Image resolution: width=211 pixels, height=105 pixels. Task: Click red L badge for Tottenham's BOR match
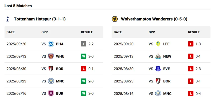coord(84,69)
